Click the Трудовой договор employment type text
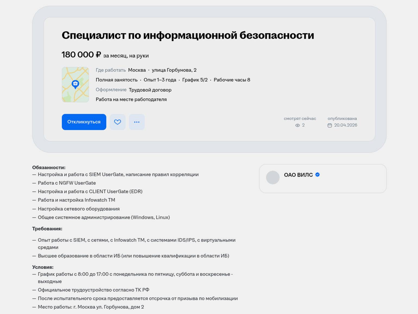418x314 pixels. coord(150,90)
